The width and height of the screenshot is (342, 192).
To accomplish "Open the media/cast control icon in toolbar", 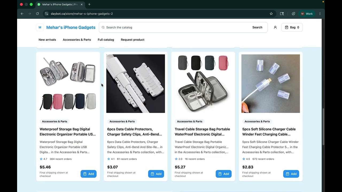I will tap(282, 14).
